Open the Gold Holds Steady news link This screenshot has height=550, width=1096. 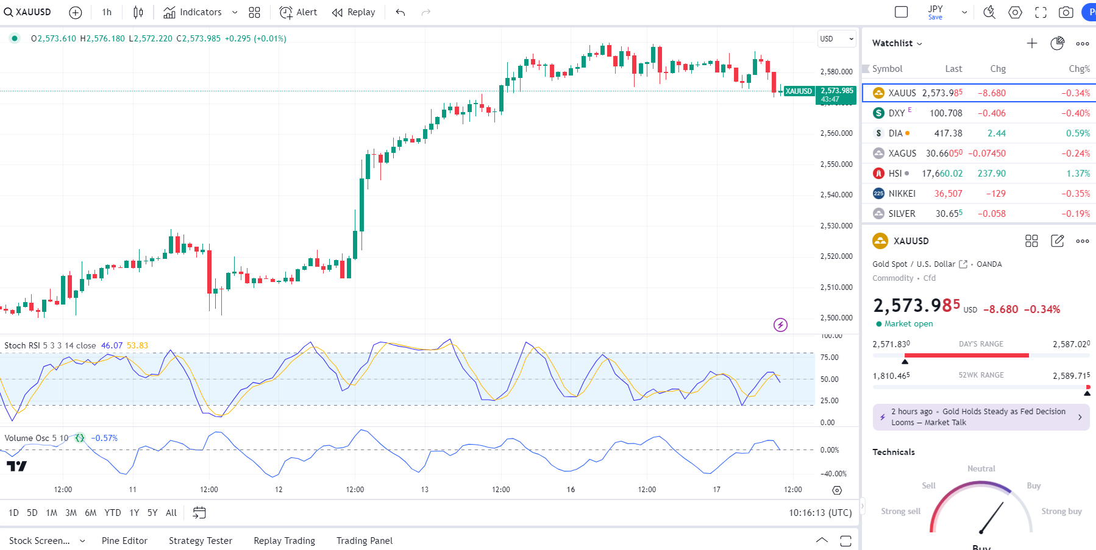pyautogui.click(x=980, y=417)
